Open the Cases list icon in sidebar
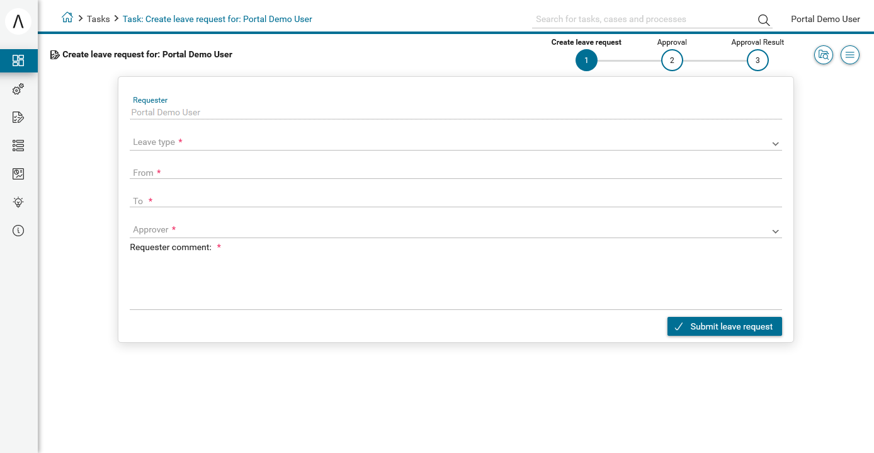 (x=18, y=146)
